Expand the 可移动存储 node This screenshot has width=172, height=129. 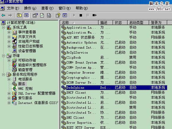coord(9,60)
